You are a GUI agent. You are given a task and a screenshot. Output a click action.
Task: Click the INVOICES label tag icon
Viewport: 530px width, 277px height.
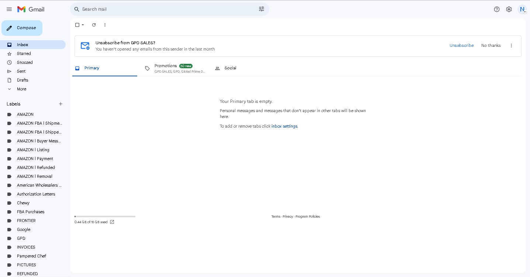click(10, 247)
